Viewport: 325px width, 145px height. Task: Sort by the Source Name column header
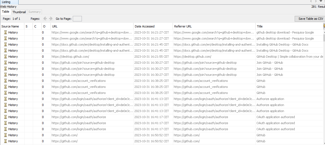(12, 26)
